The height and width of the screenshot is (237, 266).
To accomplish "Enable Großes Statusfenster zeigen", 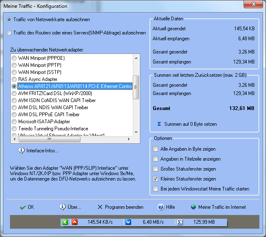I will click(x=155, y=169).
